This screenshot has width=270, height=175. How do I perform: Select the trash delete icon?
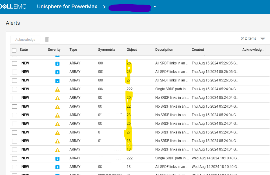click(47, 39)
